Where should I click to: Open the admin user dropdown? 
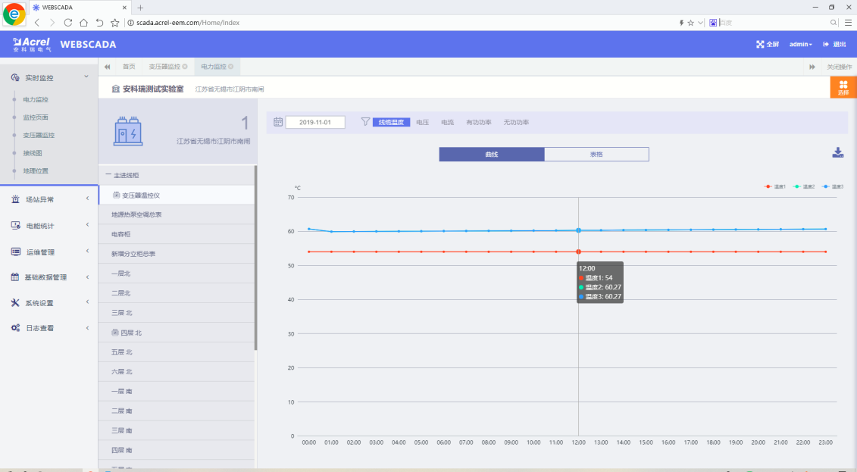pyautogui.click(x=800, y=44)
